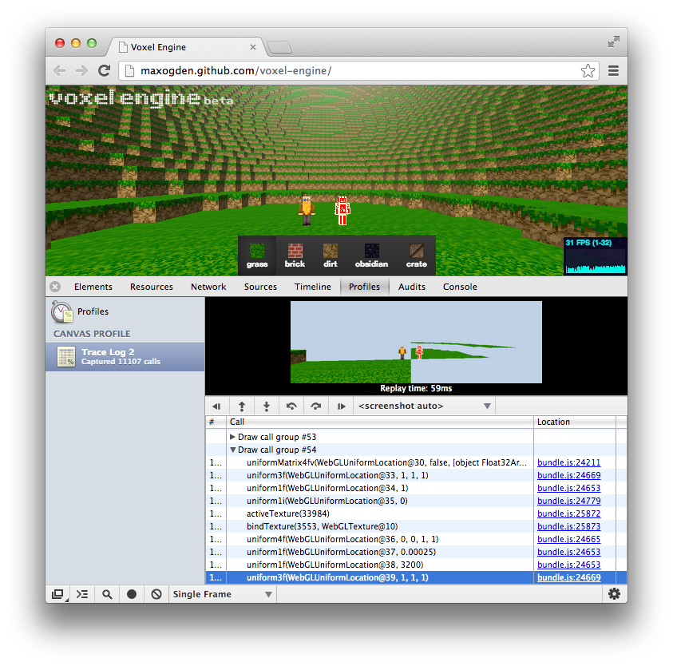
Task: Switch to the Elements tab
Action: pyautogui.click(x=93, y=287)
